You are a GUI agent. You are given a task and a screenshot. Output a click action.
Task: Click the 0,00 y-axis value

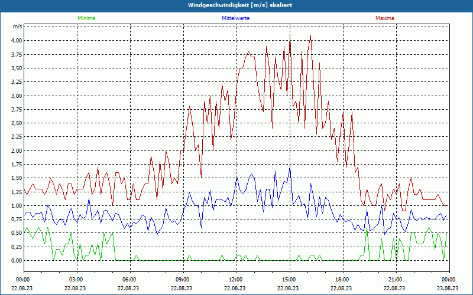(x=17, y=261)
